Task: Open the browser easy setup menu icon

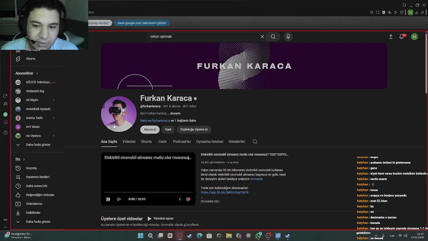Action: [x=422, y=12]
